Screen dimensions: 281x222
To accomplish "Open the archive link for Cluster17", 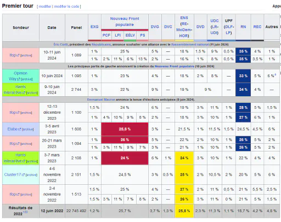I will (31, 175).
